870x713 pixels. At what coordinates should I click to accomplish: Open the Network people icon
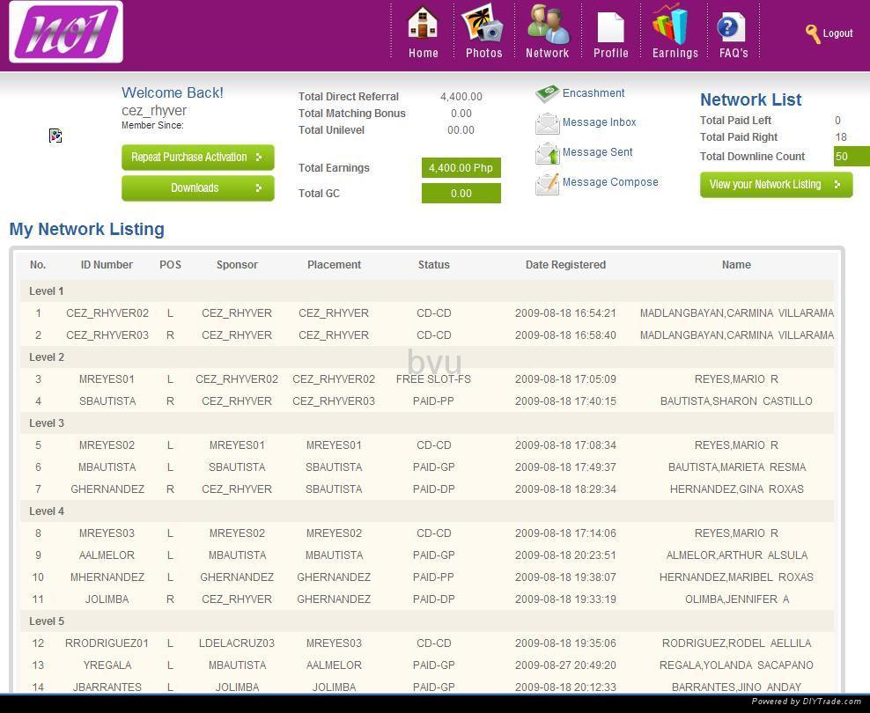tap(548, 24)
